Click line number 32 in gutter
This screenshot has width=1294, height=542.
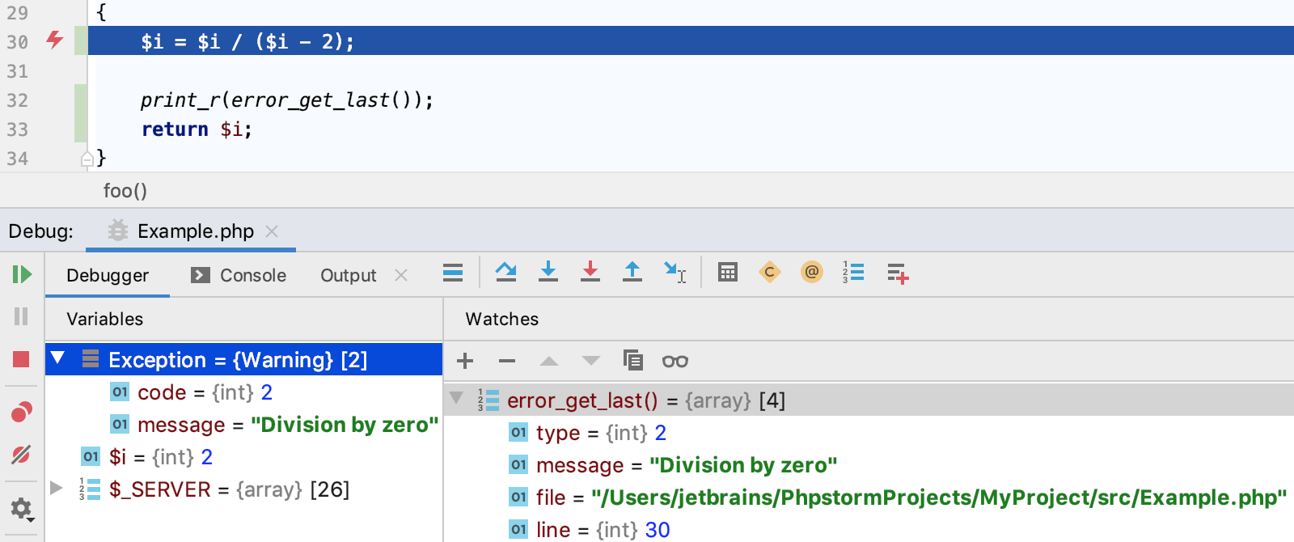(x=17, y=100)
